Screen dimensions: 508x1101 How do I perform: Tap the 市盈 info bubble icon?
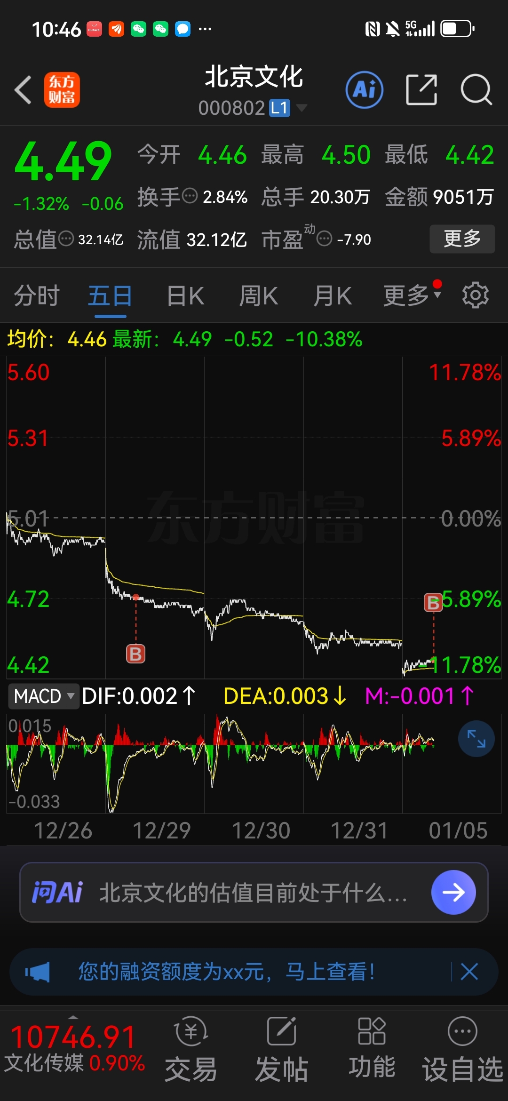pos(325,239)
